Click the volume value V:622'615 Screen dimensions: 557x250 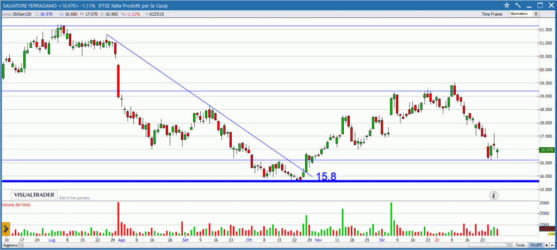154,14
